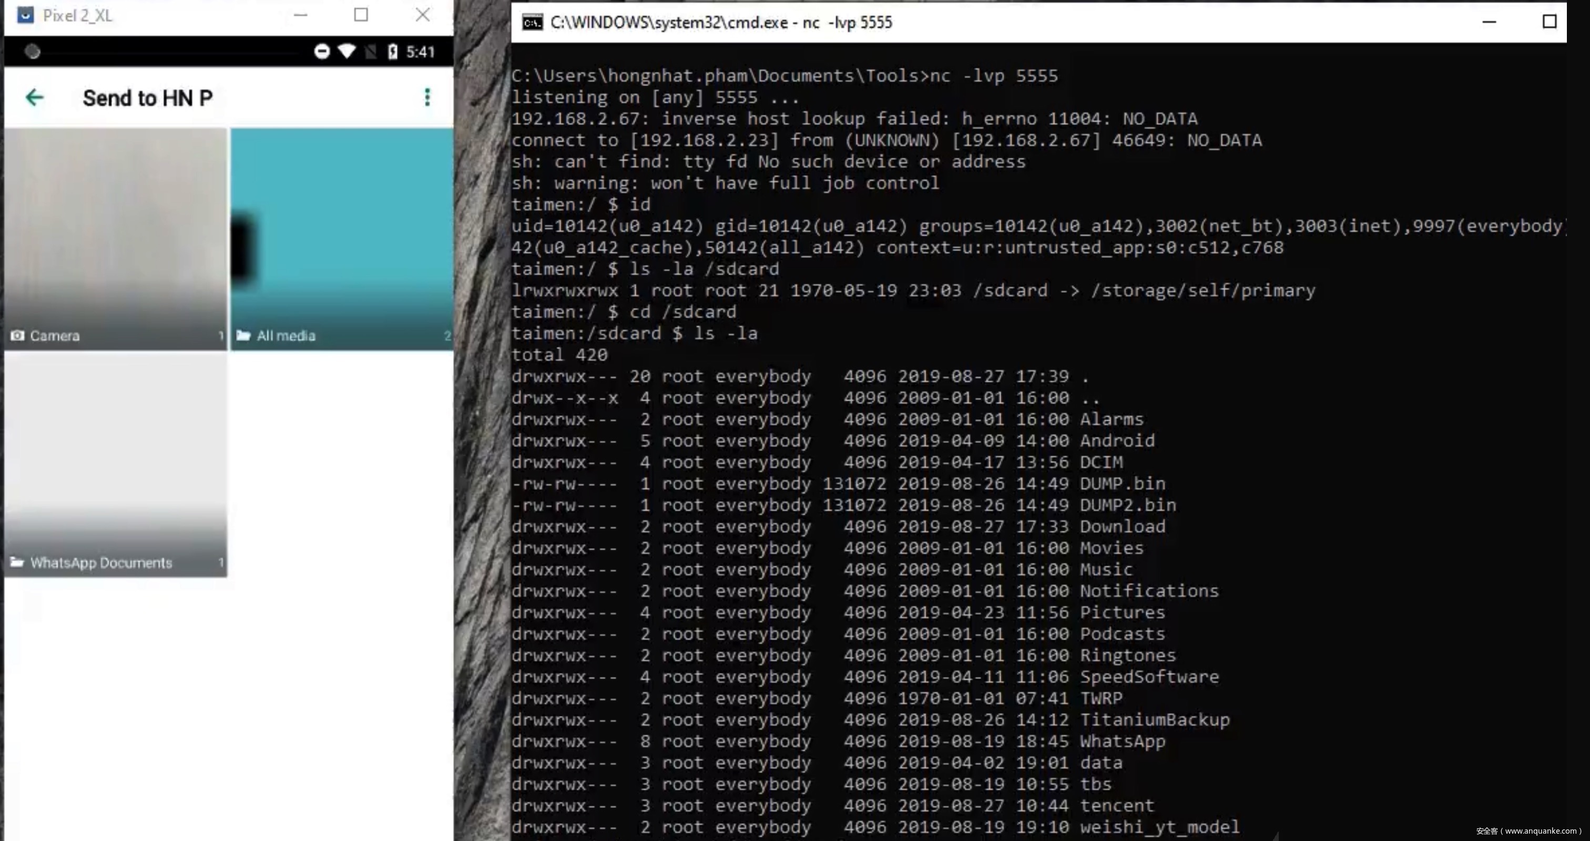Viewport: 1590px width, 841px height.
Task: Minimize the Pixel 2_XL emulator window
Action: point(301,15)
